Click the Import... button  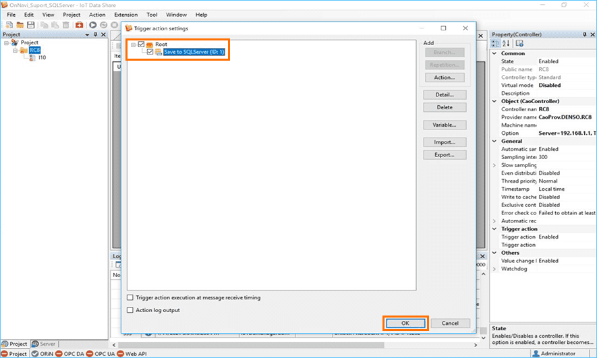[x=445, y=142]
